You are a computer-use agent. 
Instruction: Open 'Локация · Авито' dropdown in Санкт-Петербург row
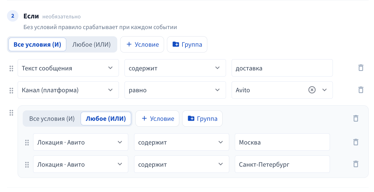point(81,164)
